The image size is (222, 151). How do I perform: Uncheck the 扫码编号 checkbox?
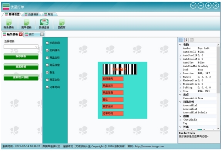(x=47, y=50)
